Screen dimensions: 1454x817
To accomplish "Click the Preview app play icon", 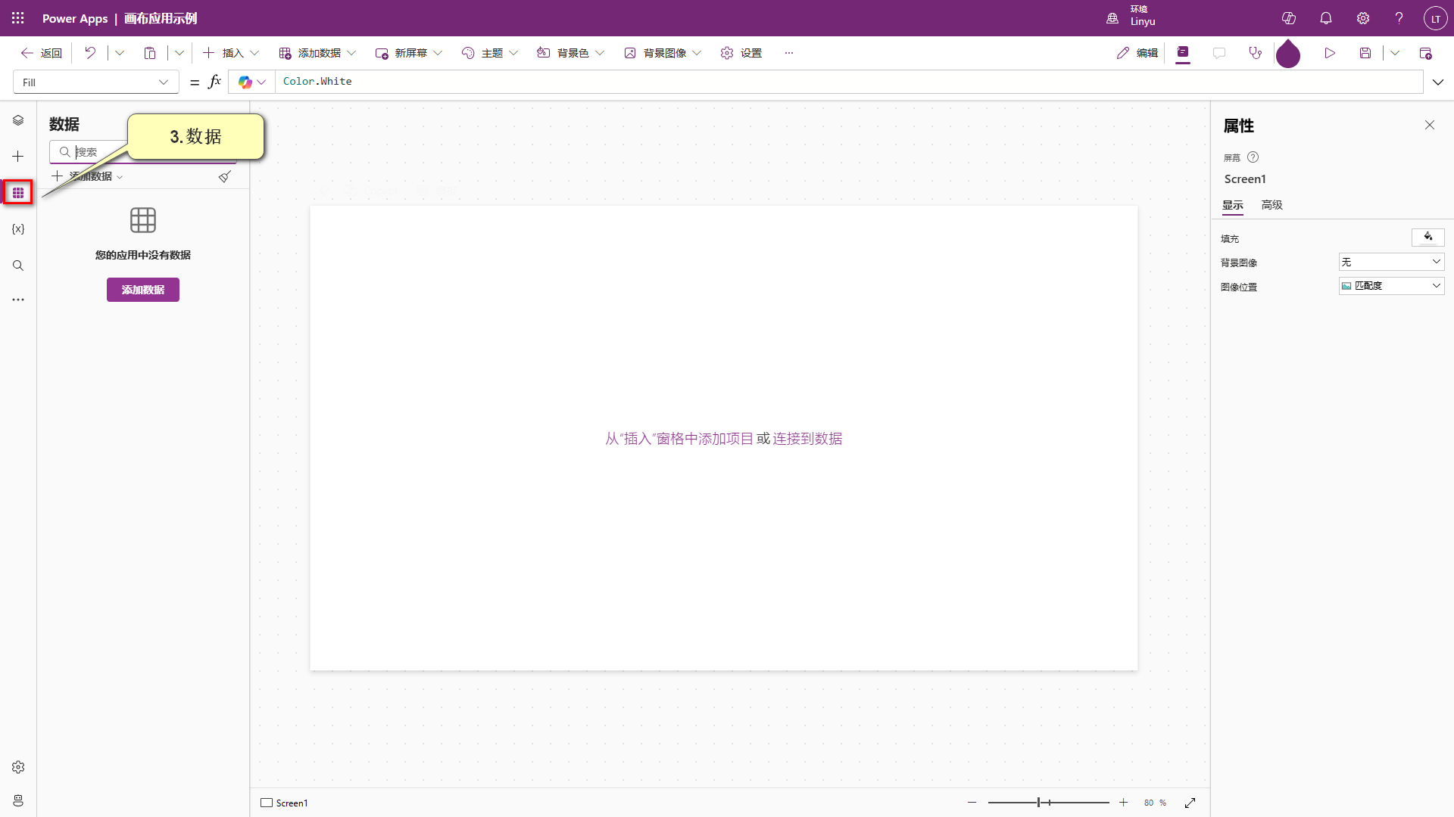I will coord(1330,53).
